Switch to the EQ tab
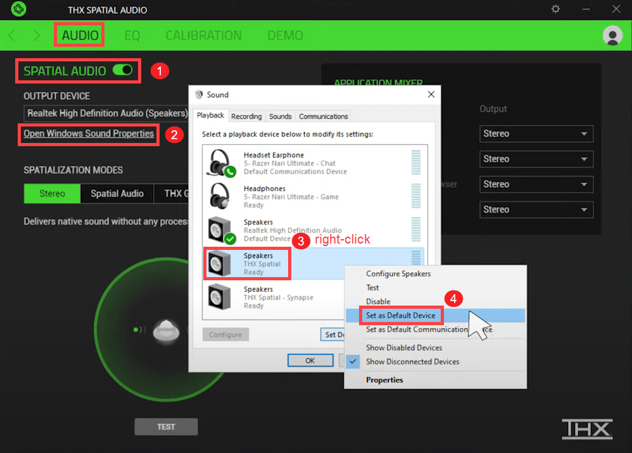 pyautogui.click(x=132, y=35)
